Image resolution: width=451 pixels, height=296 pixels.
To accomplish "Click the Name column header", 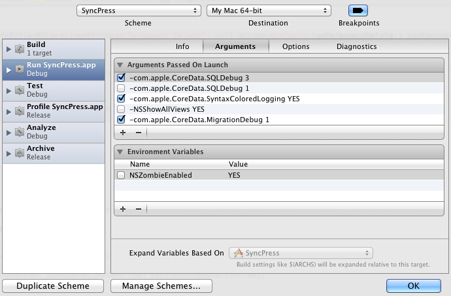I will coord(140,164).
